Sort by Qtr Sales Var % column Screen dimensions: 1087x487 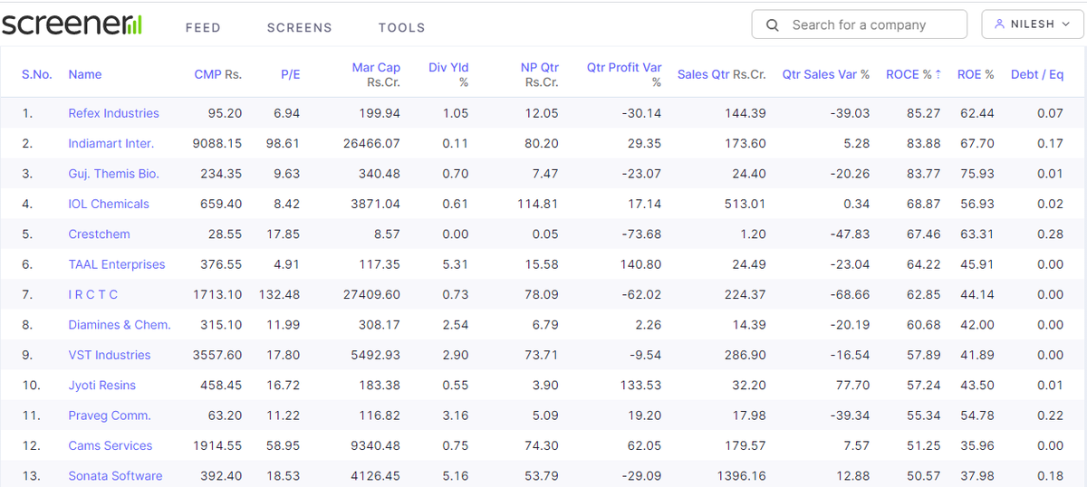(x=826, y=74)
